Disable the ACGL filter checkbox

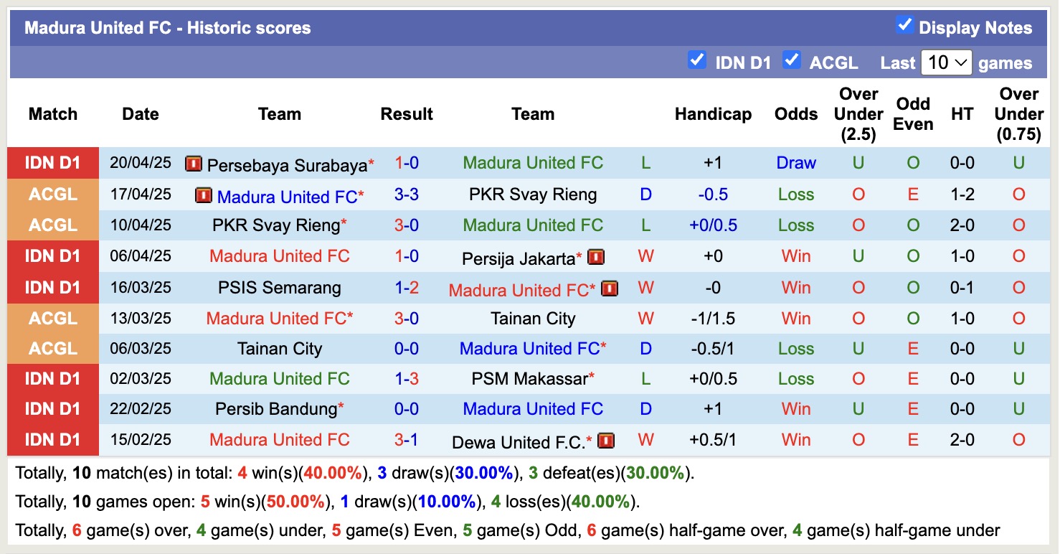pos(792,60)
